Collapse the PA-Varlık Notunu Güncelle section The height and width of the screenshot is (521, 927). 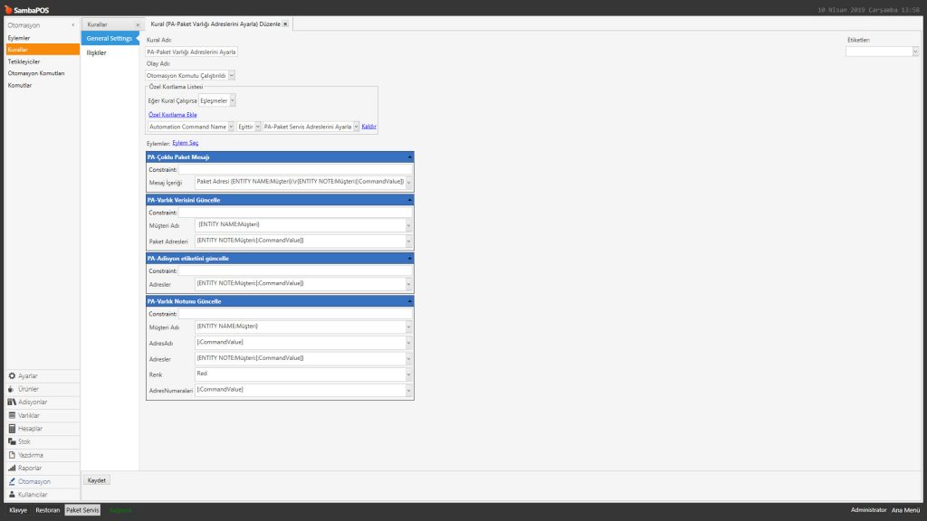[409, 301]
